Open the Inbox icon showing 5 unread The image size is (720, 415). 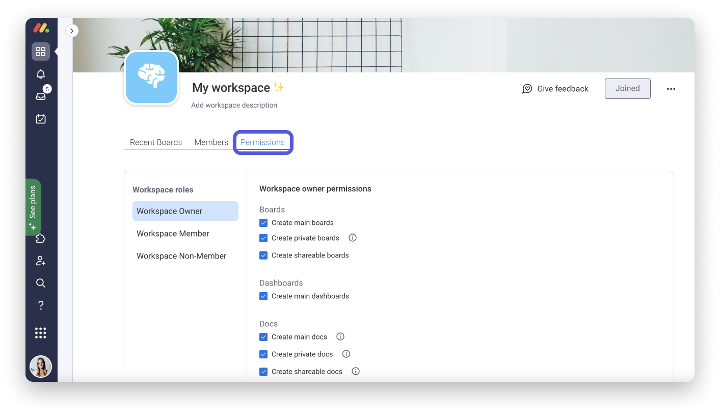click(40, 96)
